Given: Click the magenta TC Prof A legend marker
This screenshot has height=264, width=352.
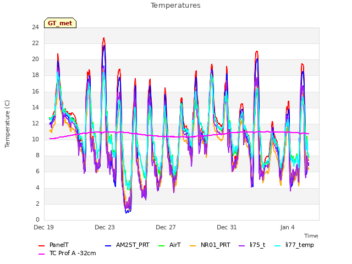Looking at the screenshot, I should 42,254.
